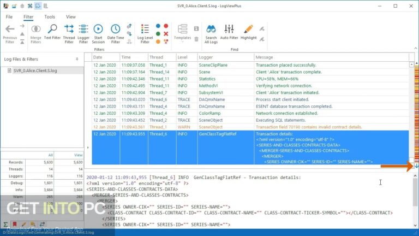Click the open file icon in title bar
419x236 pixels.
click(14, 6)
